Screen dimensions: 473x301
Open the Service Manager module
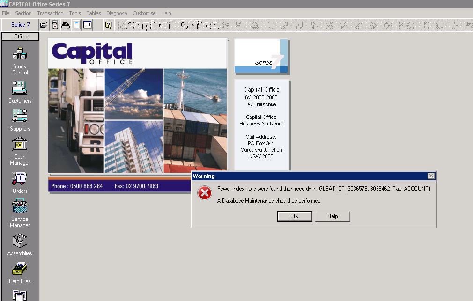[x=20, y=213]
